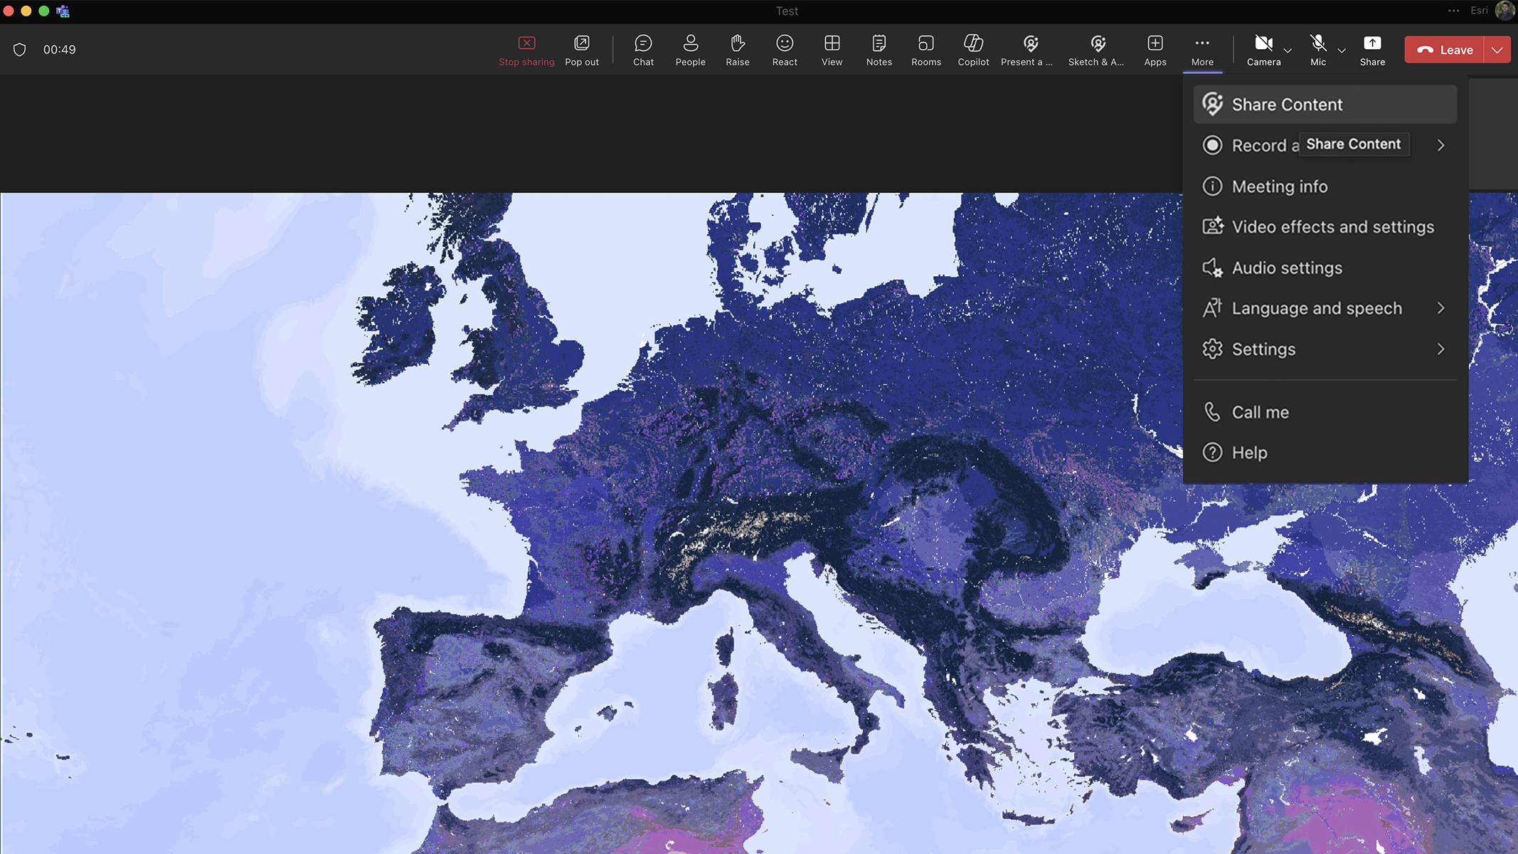
Task: Change the meeting View layout
Action: [831, 49]
